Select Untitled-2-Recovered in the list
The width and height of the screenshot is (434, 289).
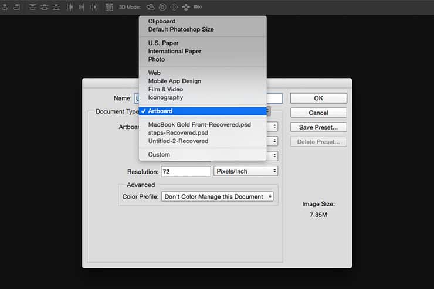202,141
